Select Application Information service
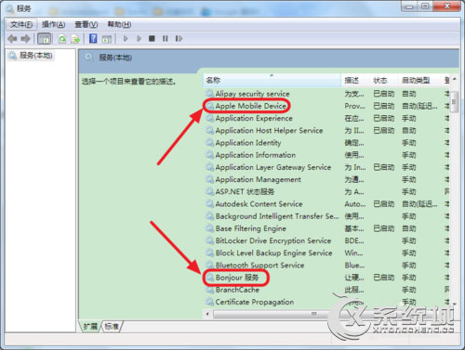The image size is (465, 350). (x=327, y=155)
